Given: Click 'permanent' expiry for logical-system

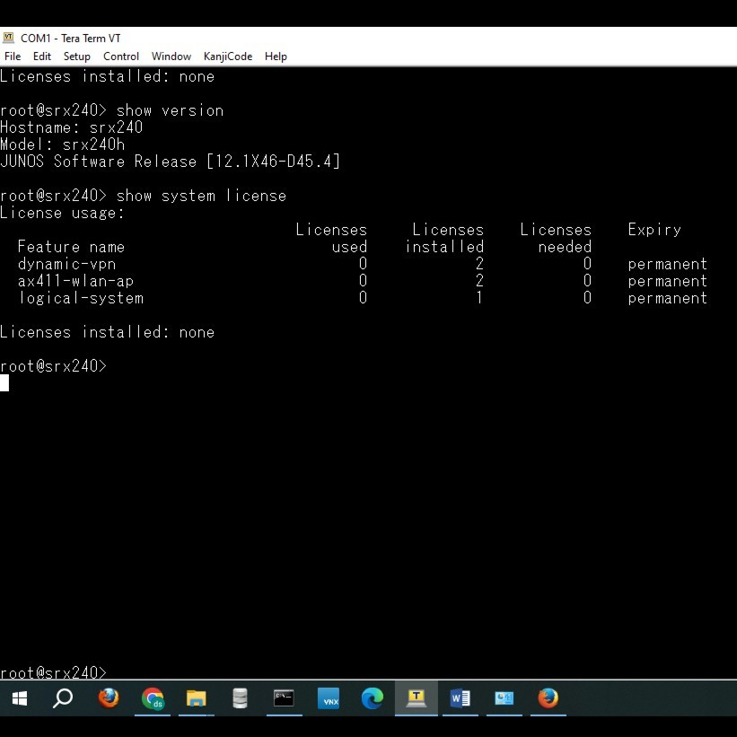Looking at the screenshot, I should (668, 298).
